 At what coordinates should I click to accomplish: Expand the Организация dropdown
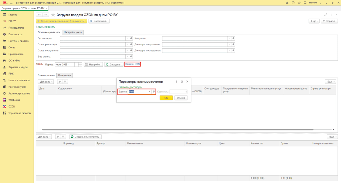(127, 38)
